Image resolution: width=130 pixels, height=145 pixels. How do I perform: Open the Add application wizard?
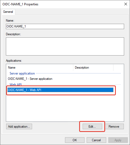pyautogui.click(x=19, y=127)
